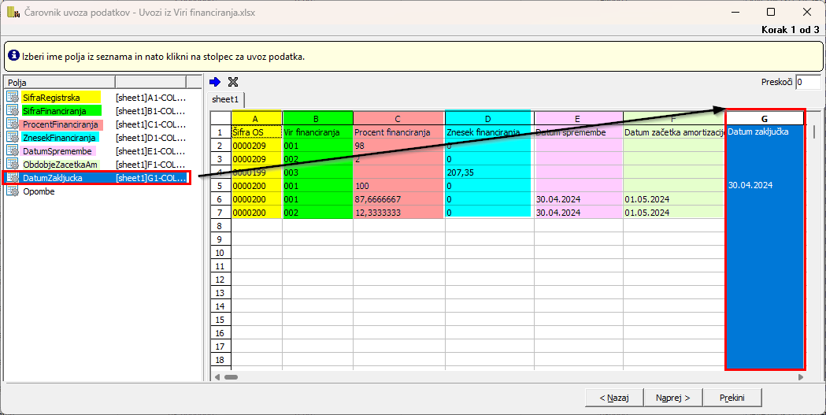Viewport: 826px width, 415px height.
Task: Click column F header
Action: click(x=673, y=118)
